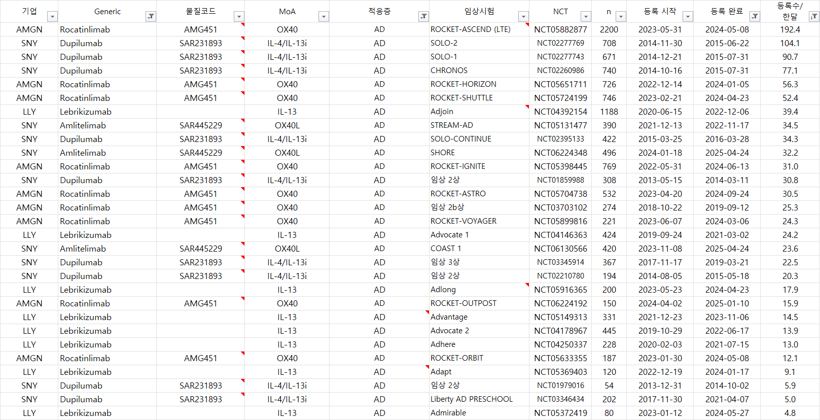Select the enrollment value 2200

[609, 29]
